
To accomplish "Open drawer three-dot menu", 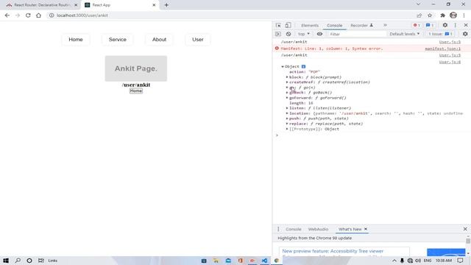I will tap(278, 229).
